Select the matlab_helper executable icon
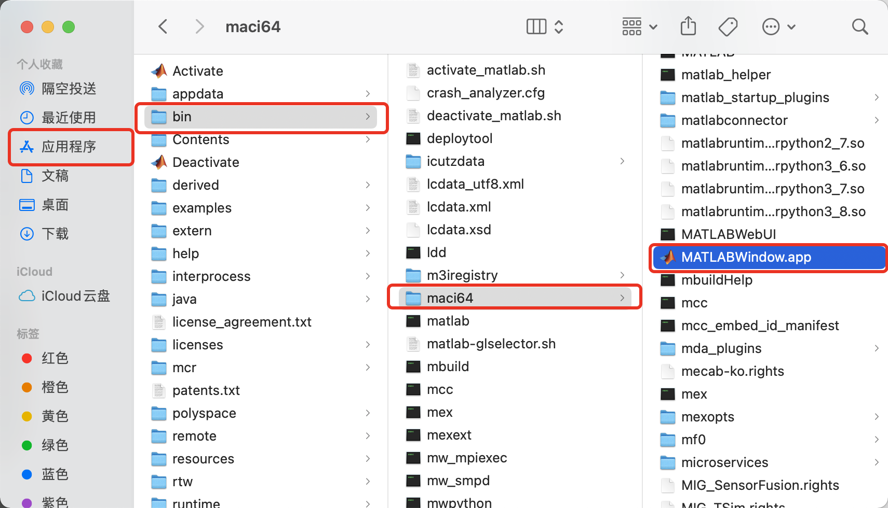This screenshot has height=508, width=888. point(668,75)
